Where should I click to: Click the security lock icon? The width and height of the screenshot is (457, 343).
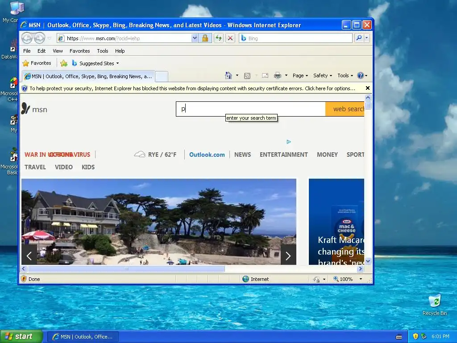pos(205,38)
